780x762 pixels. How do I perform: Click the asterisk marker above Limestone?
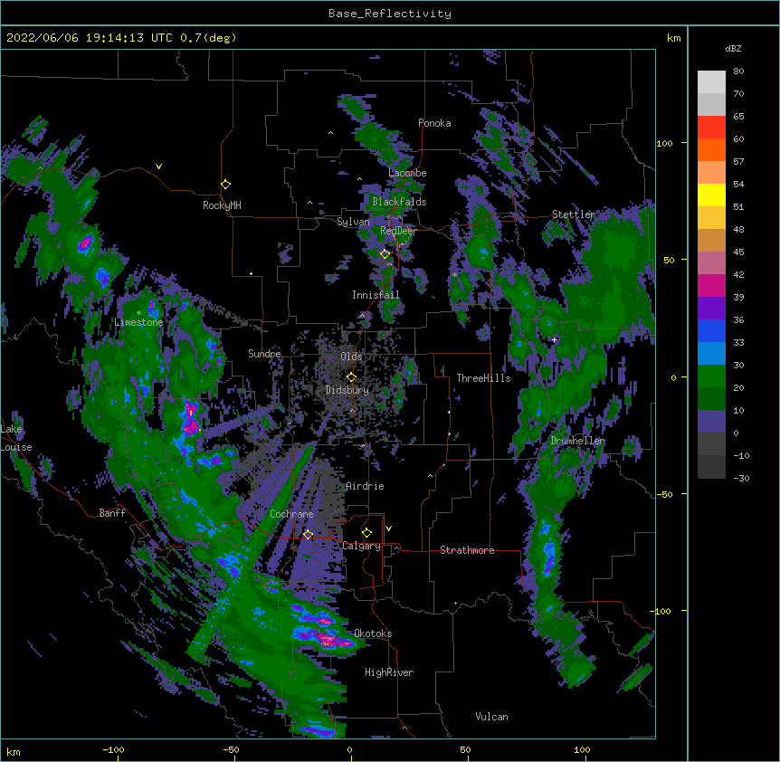pos(138,313)
